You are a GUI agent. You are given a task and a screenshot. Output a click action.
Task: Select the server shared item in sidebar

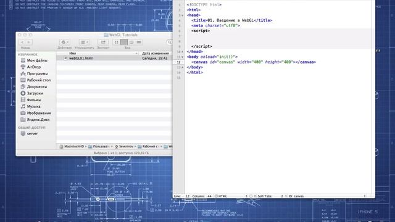pyautogui.click(x=32, y=134)
